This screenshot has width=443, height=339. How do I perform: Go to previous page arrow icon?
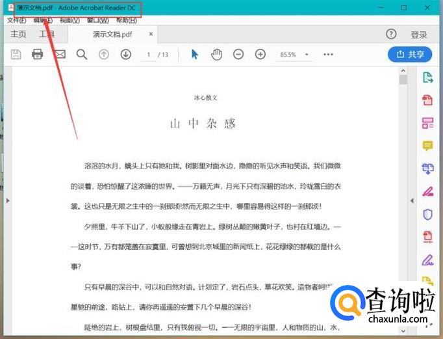104,54
